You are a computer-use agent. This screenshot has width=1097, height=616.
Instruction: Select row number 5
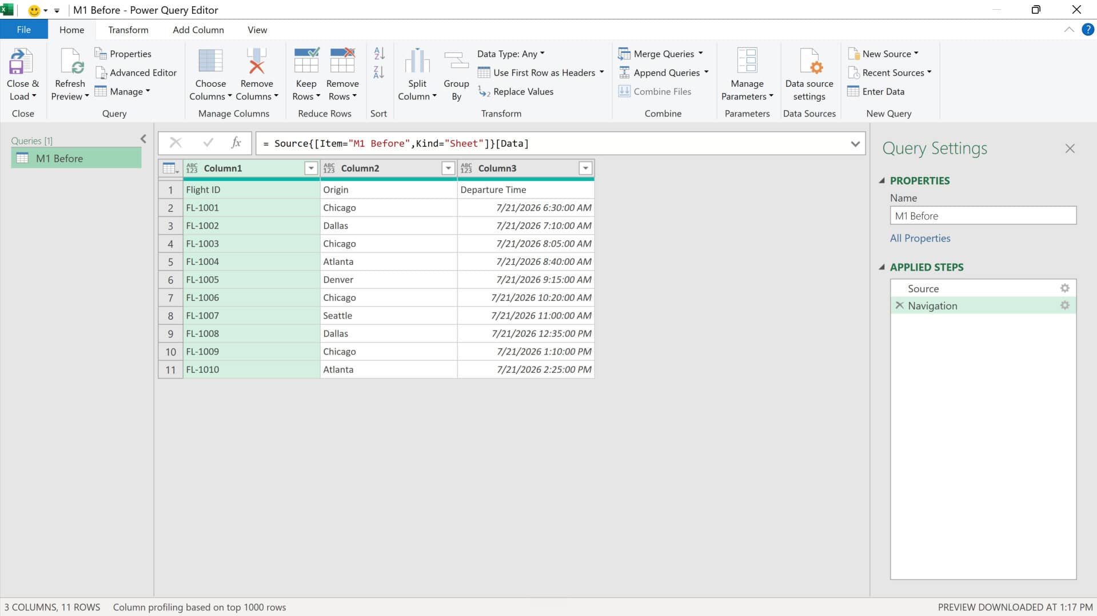click(x=170, y=262)
